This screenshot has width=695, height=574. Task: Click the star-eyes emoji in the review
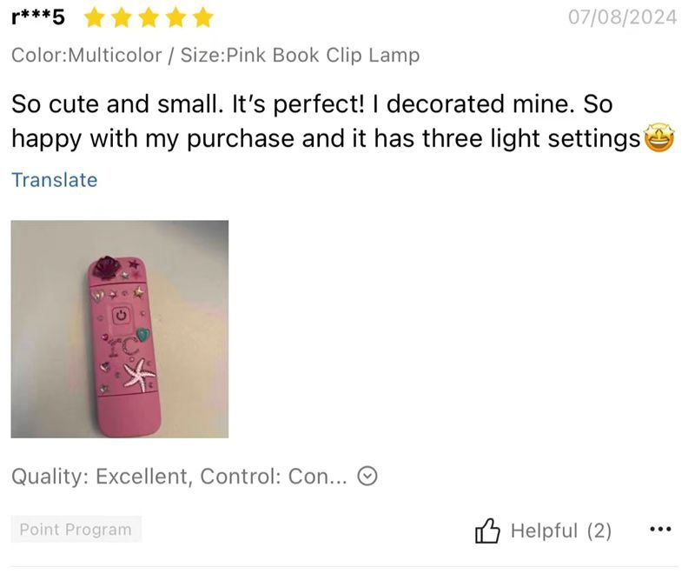pyautogui.click(x=659, y=139)
